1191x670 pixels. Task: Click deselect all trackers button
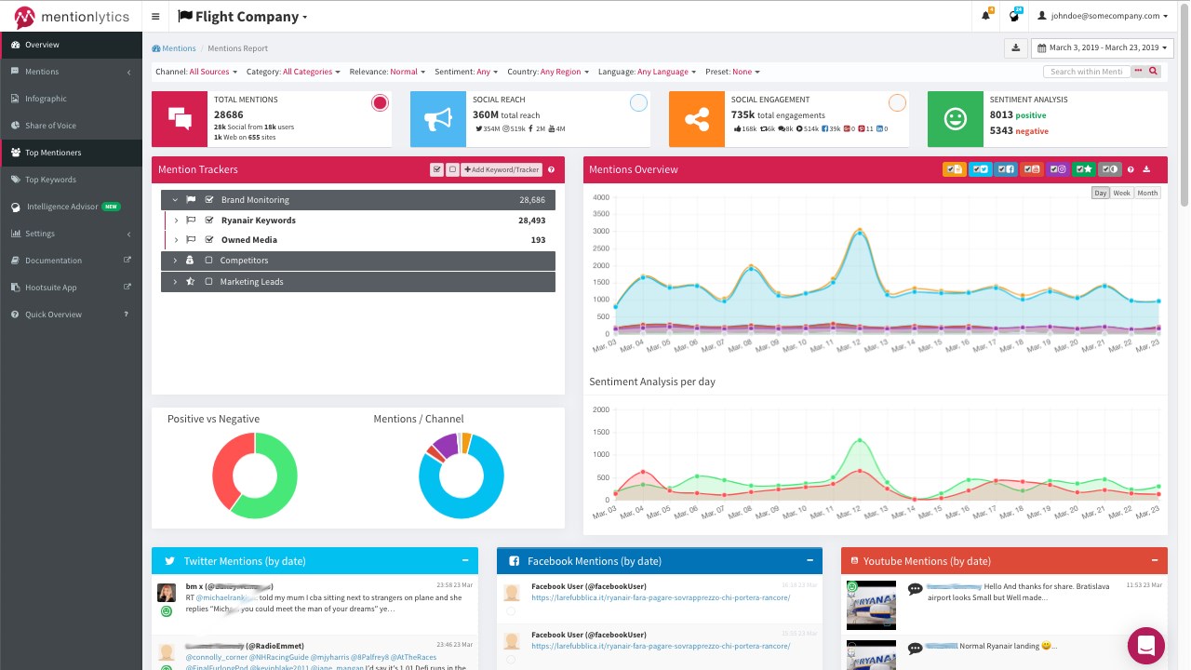[x=452, y=169]
